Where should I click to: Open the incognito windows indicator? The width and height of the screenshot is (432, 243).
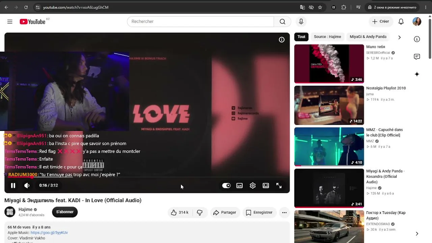tap(392, 7)
